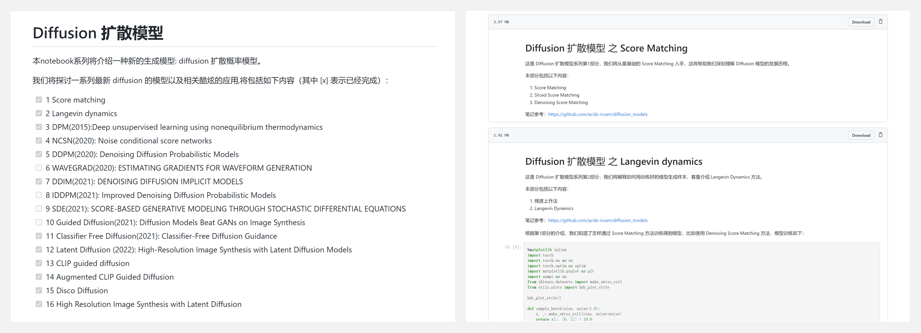This screenshot has width=921, height=333.
Task: Check the 8 IDDPM(2021) checkbox
Action: coord(39,195)
